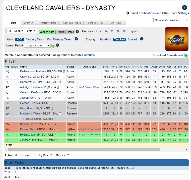Open help icon beside Dates button
The image size is (191, 180).
[x=77, y=32]
